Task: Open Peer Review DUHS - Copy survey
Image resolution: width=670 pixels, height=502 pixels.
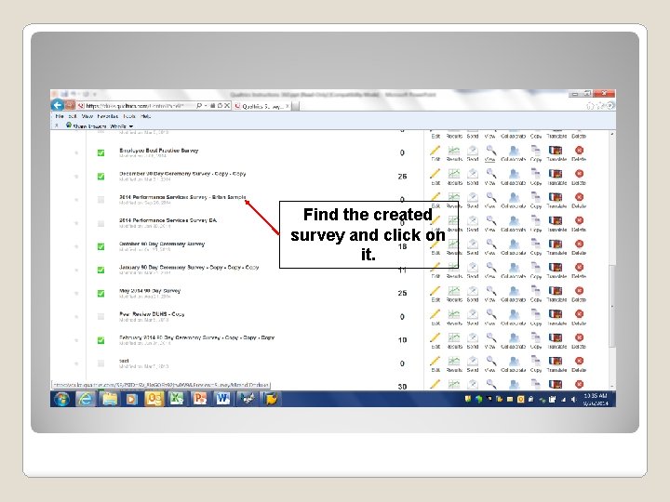Action: [x=152, y=314]
